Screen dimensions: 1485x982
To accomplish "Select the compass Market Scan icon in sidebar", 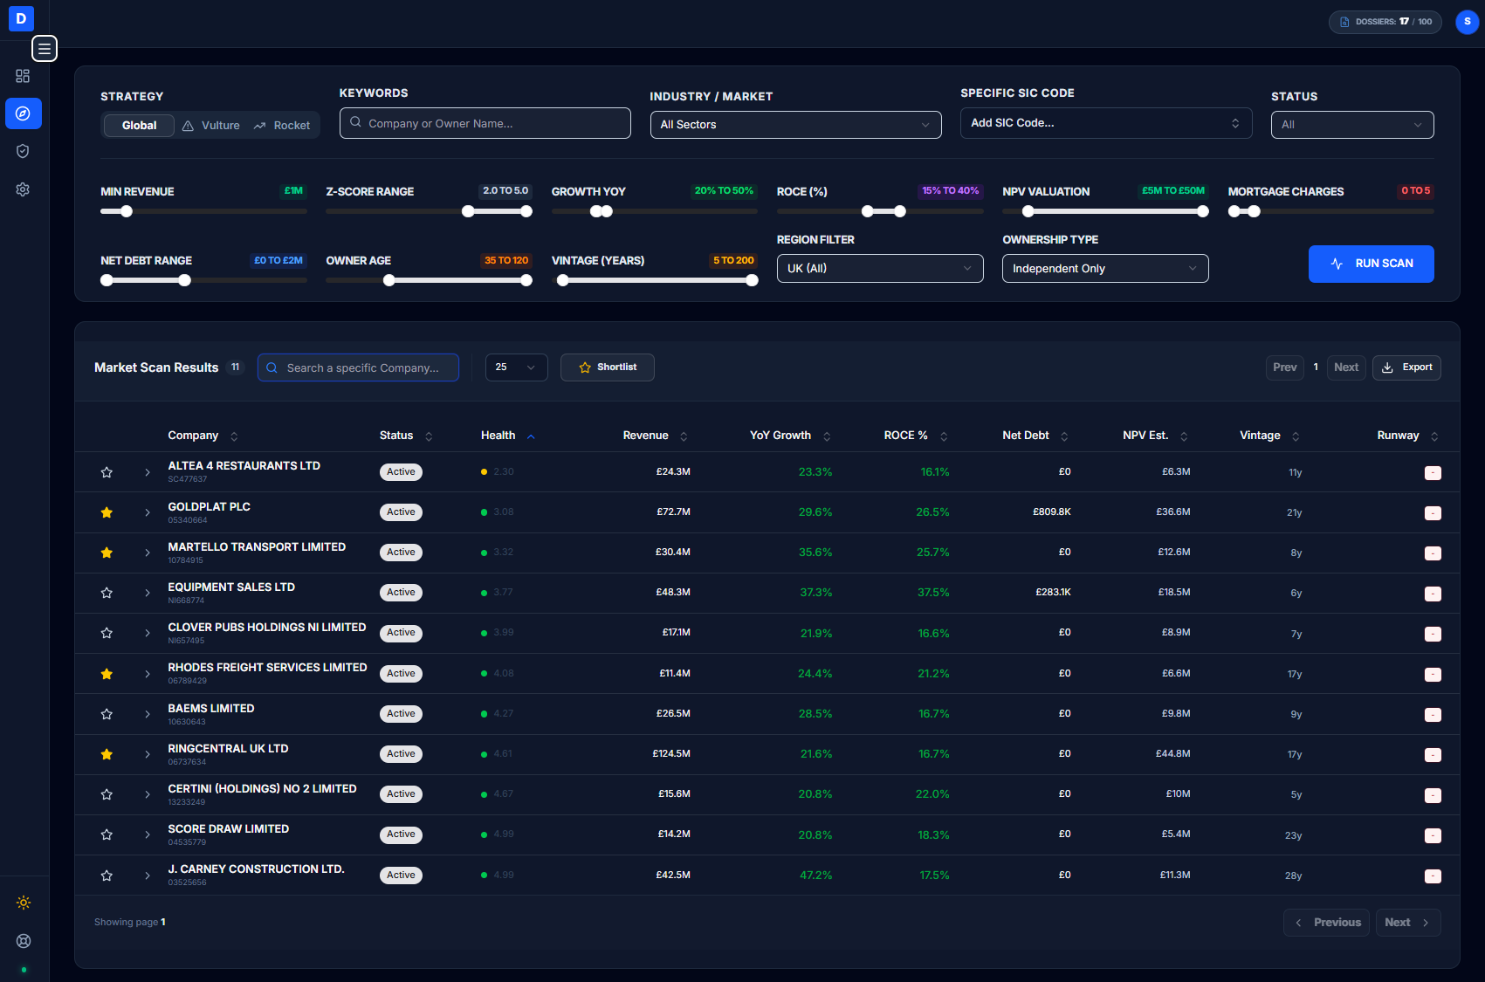I will pos(23,113).
